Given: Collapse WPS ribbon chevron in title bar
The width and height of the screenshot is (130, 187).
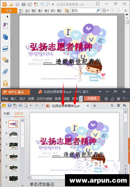Looking at the screenshot, I should tap(100, 92).
